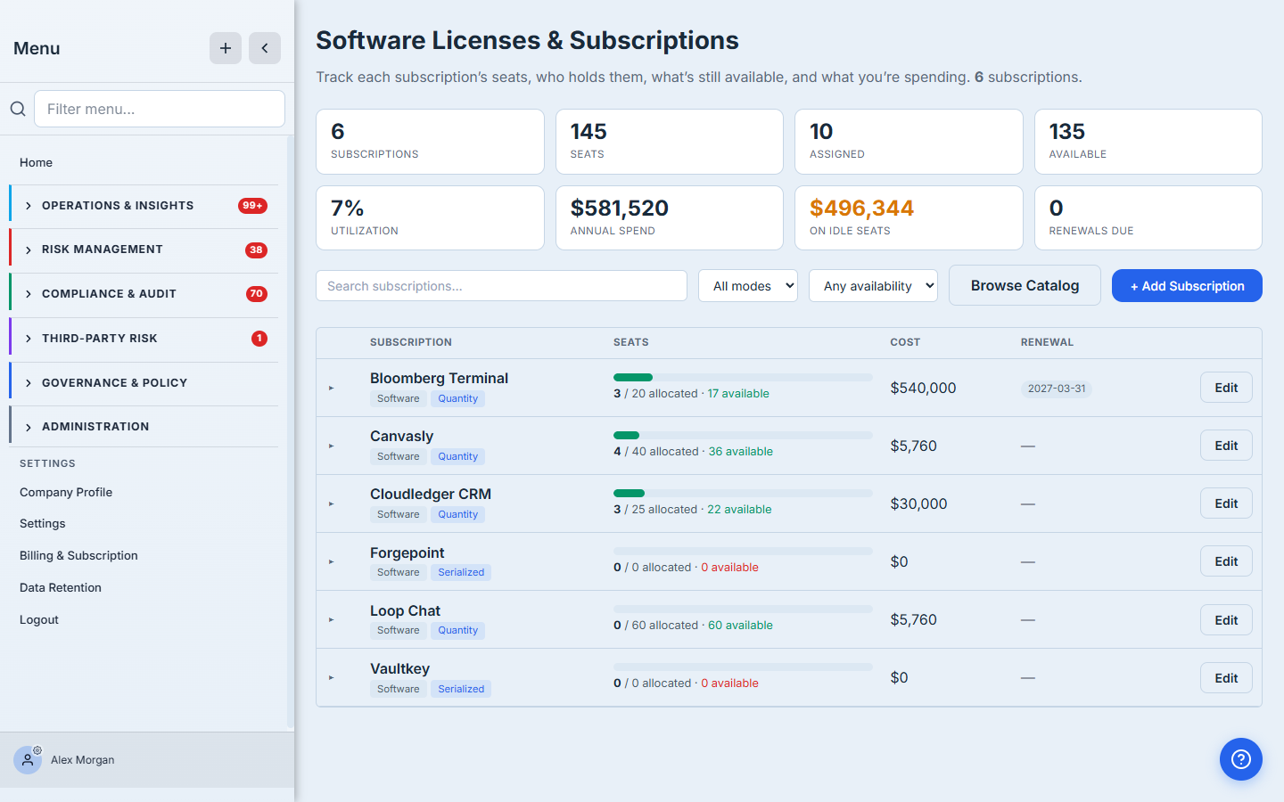Image resolution: width=1284 pixels, height=802 pixels.
Task: Click the Renewals Due card
Action: click(1148, 218)
